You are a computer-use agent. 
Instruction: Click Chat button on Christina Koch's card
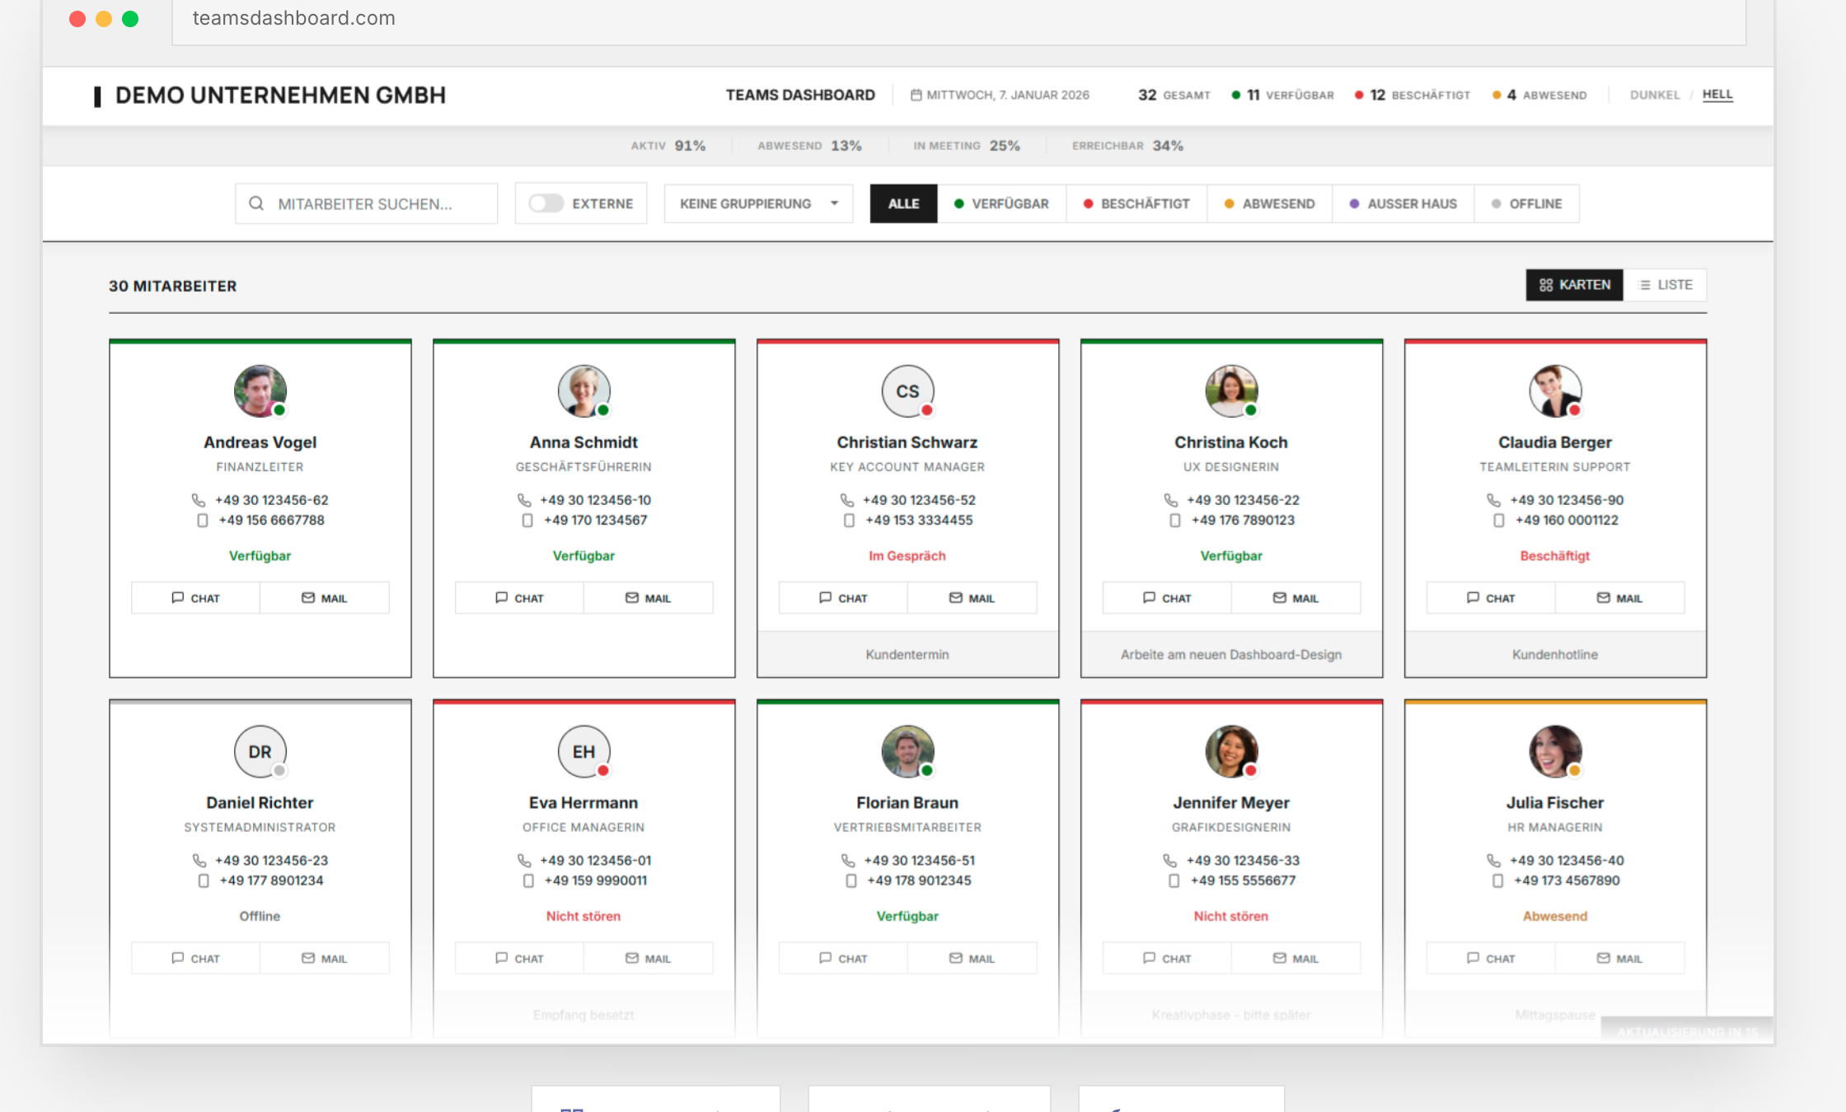pos(1167,598)
